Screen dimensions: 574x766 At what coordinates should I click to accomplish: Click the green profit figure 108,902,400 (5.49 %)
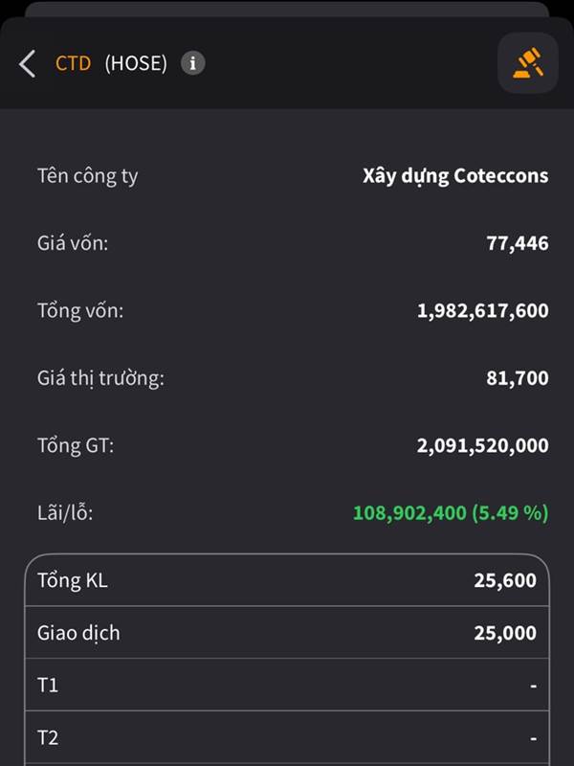tap(451, 512)
